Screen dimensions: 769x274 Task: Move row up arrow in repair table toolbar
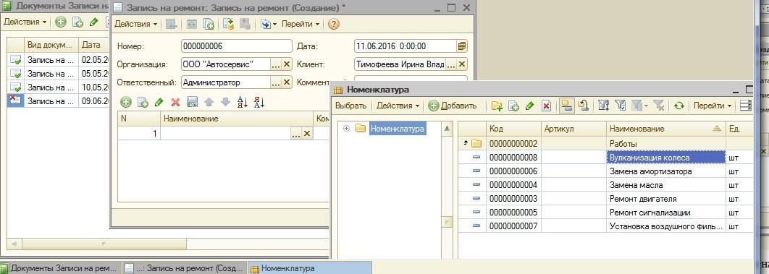pos(209,102)
